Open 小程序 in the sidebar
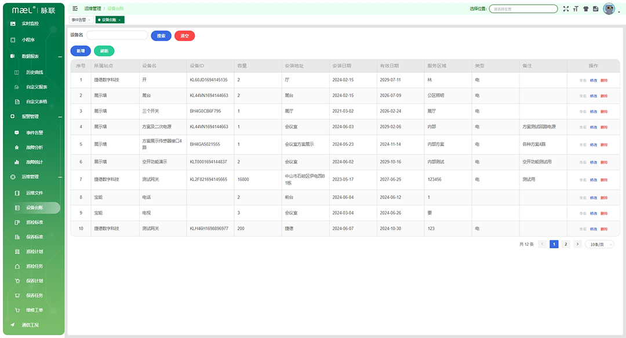 pos(28,40)
